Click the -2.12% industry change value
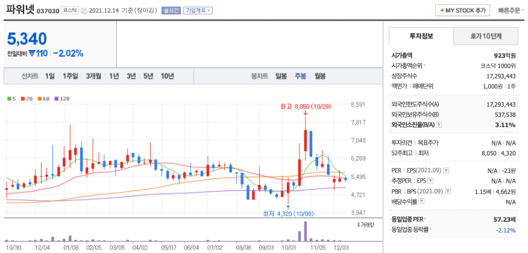The height and width of the screenshot is (253, 528). pyautogui.click(x=506, y=230)
